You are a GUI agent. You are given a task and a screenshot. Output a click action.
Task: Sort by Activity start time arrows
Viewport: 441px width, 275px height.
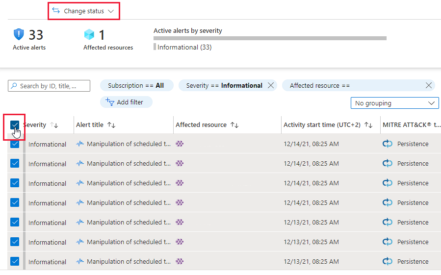[x=368, y=125]
